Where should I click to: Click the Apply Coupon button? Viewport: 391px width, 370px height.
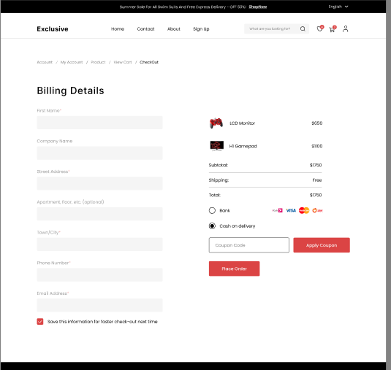tap(322, 245)
